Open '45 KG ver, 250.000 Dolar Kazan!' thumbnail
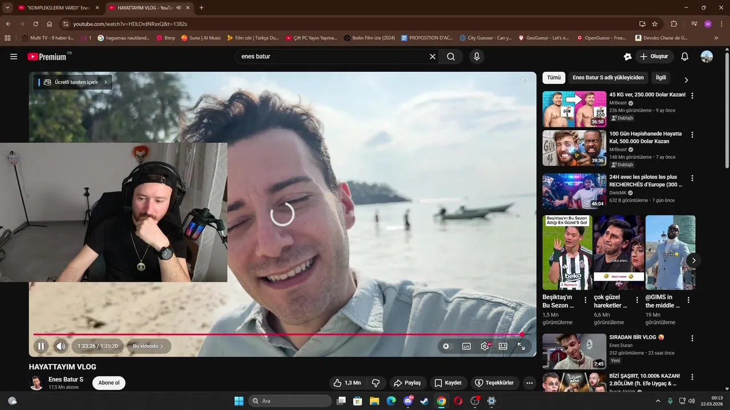730x410 pixels. point(574,109)
